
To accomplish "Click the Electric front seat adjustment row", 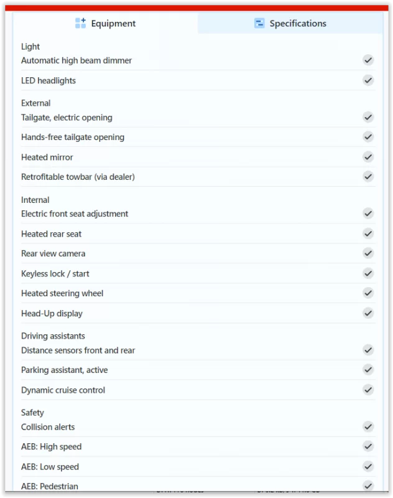I will coord(187,214).
